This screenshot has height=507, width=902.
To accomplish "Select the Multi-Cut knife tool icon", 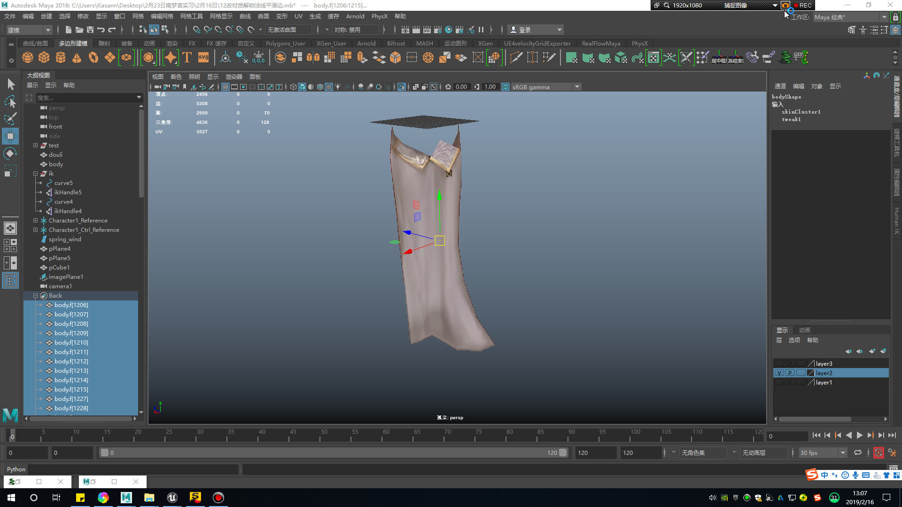I will [x=515, y=57].
